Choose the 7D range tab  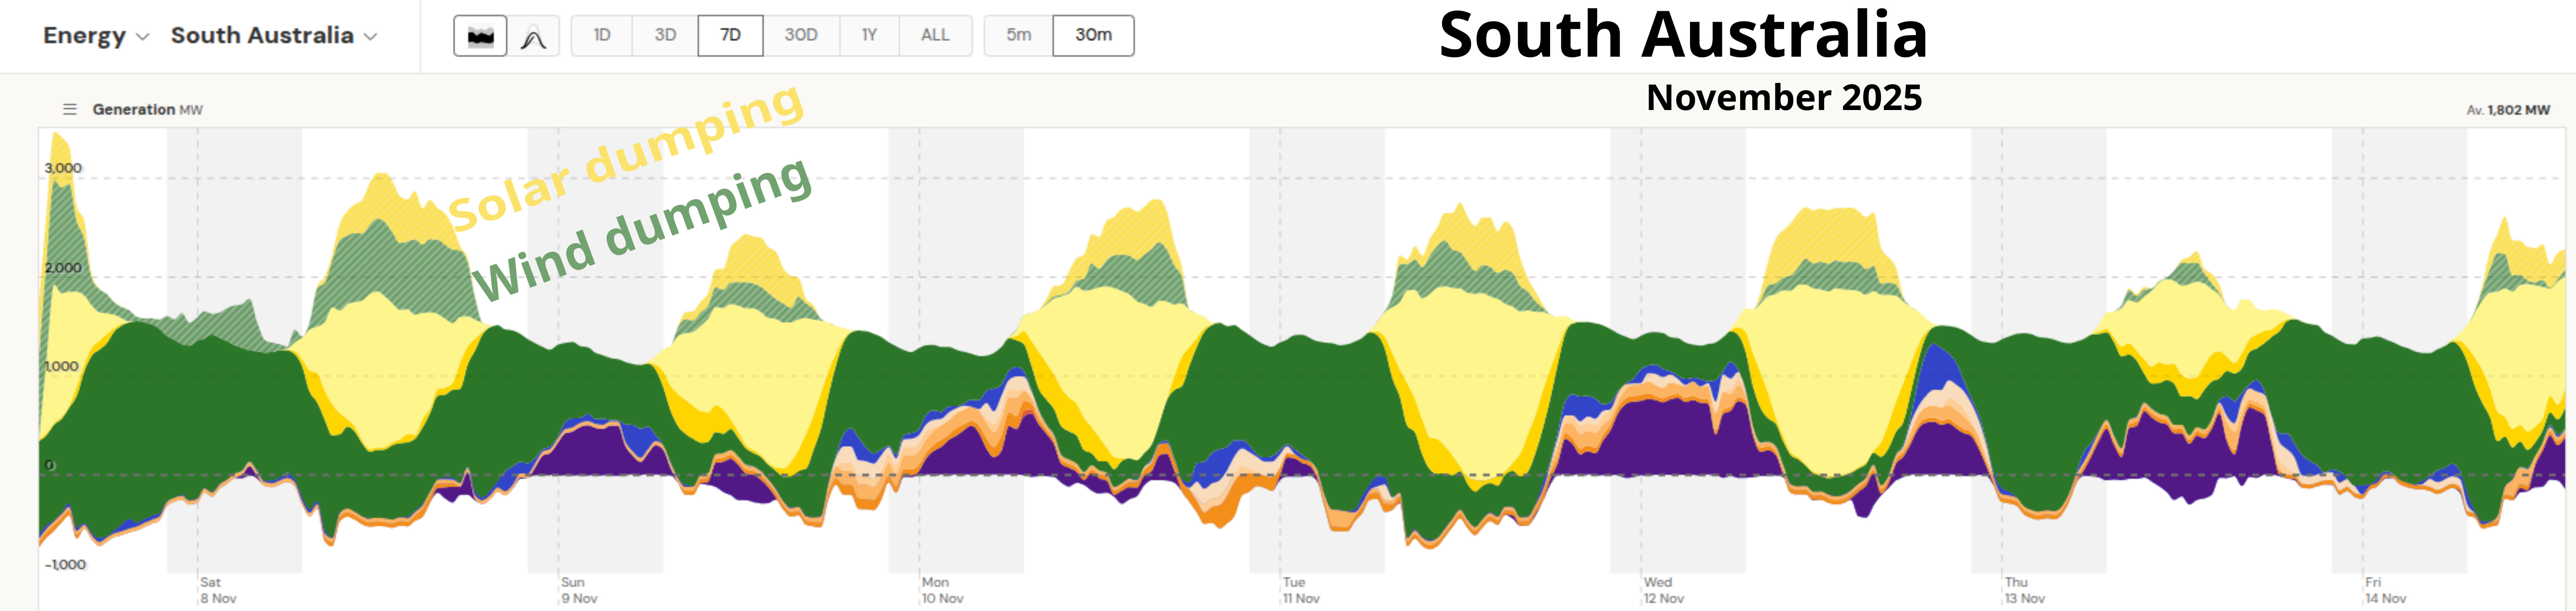tap(730, 35)
